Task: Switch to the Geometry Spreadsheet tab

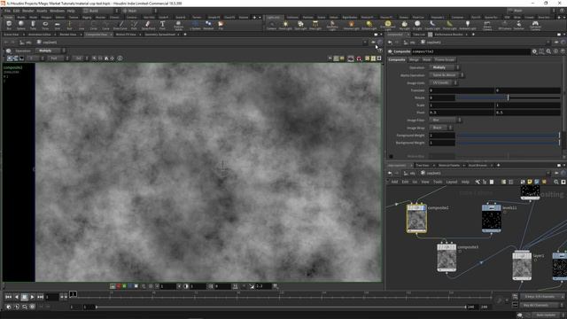Action: (159, 35)
